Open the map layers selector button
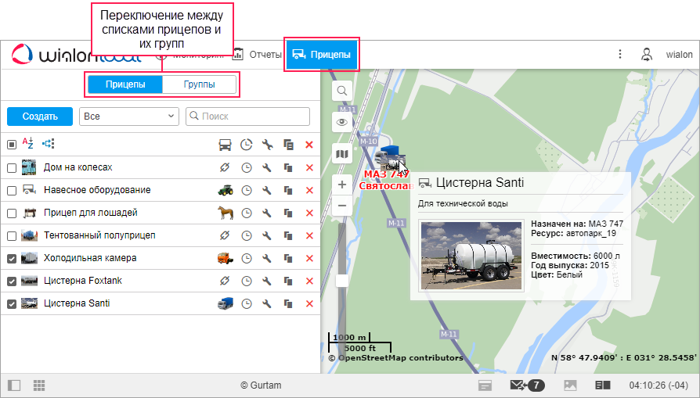 tap(342, 154)
